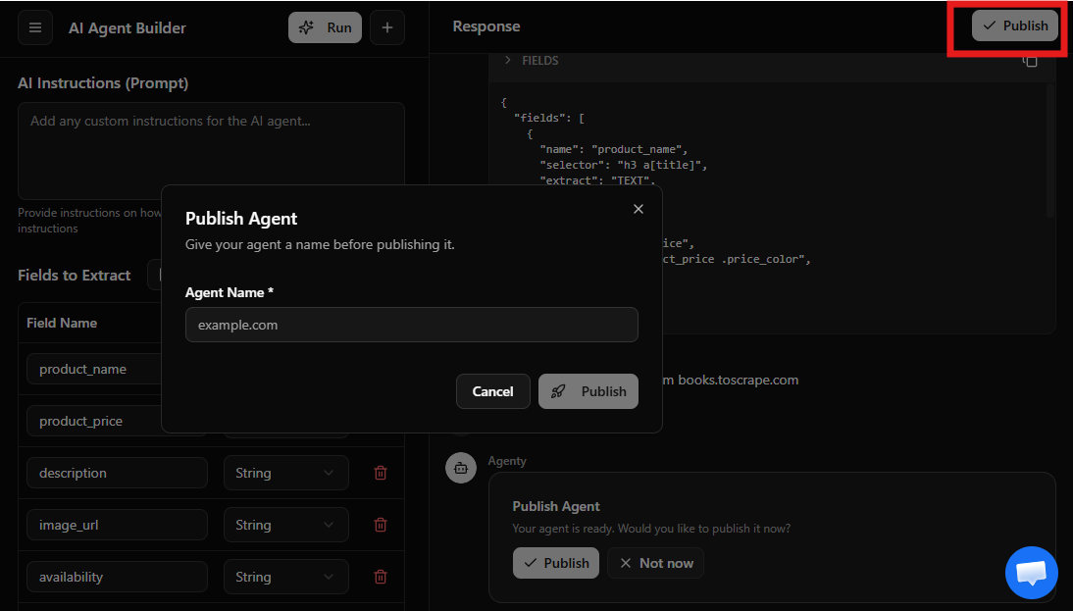The height and width of the screenshot is (611, 1073).
Task: Remove the availability field via trash icon
Action: [381, 577]
